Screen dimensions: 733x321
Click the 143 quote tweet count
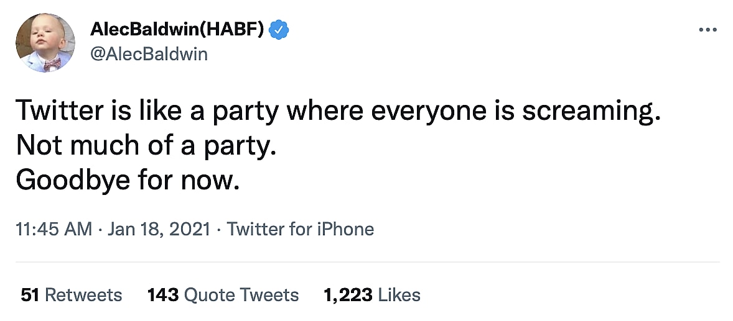pos(162,294)
